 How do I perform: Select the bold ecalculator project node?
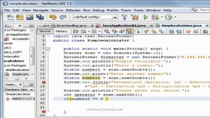pos(14,61)
